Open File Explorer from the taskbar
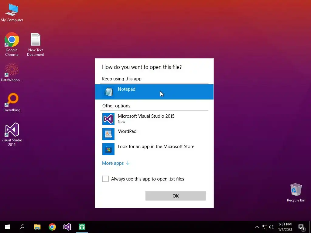Viewport: 311px width, 233px height. point(37,227)
